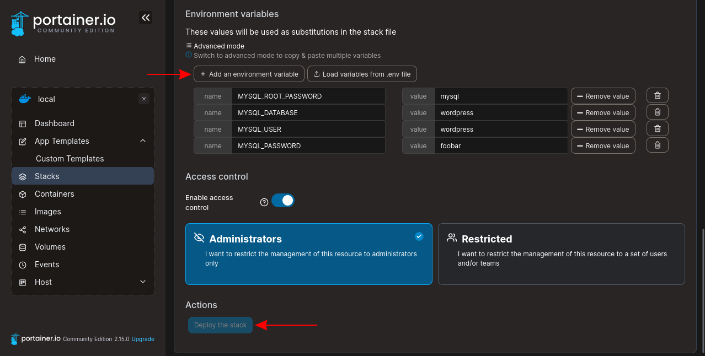705x356 pixels.
Task: Click the page vertical scrollbar
Action: coord(702,287)
